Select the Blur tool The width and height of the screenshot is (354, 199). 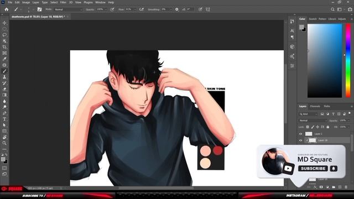pos(4,101)
